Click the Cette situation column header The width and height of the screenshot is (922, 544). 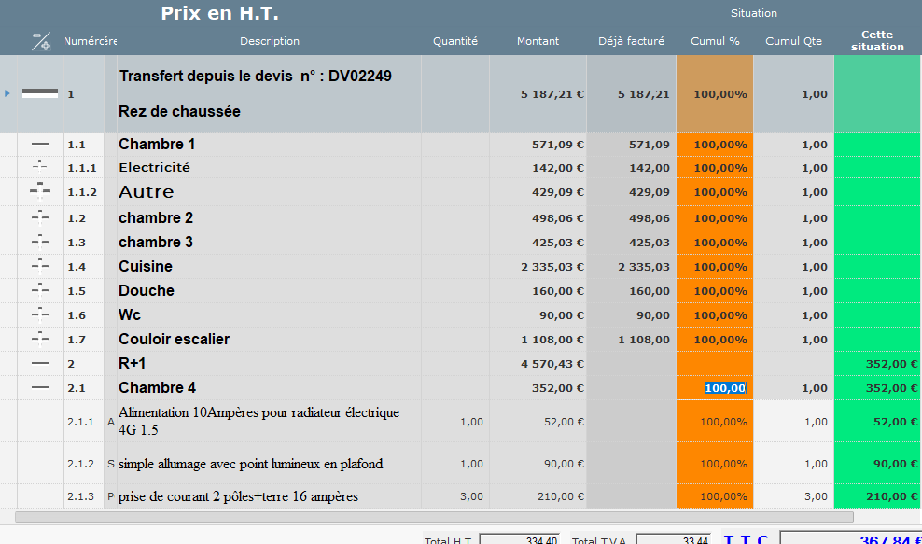[x=877, y=41]
